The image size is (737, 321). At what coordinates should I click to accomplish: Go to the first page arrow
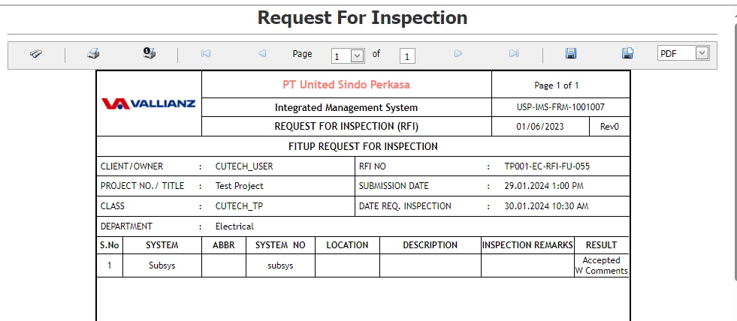pyautogui.click(x=206, y=54)
